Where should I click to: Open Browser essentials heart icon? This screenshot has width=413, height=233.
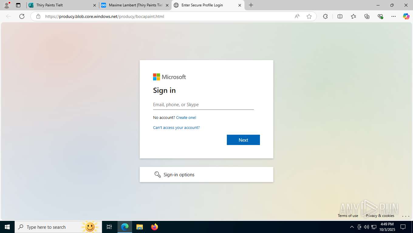click(380, 16)
